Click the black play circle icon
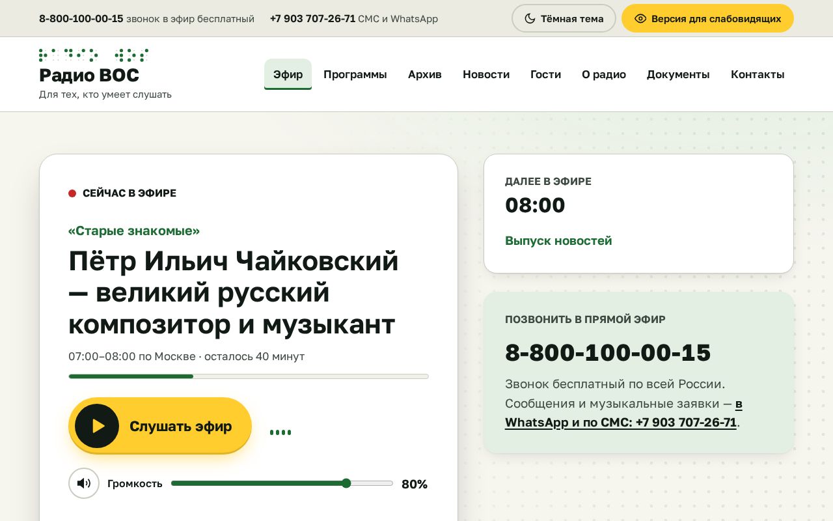Image resolution: width=833 pixels, height=521 pixels. click(x=97, y=426)
